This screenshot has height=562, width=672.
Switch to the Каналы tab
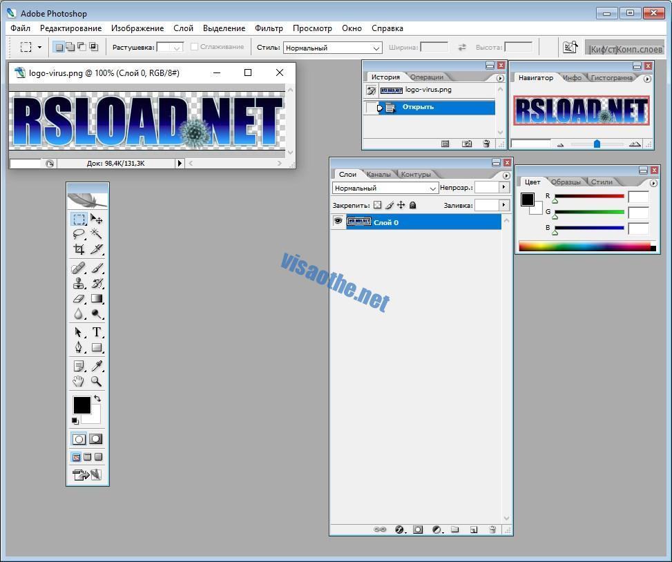pos(378,175)
